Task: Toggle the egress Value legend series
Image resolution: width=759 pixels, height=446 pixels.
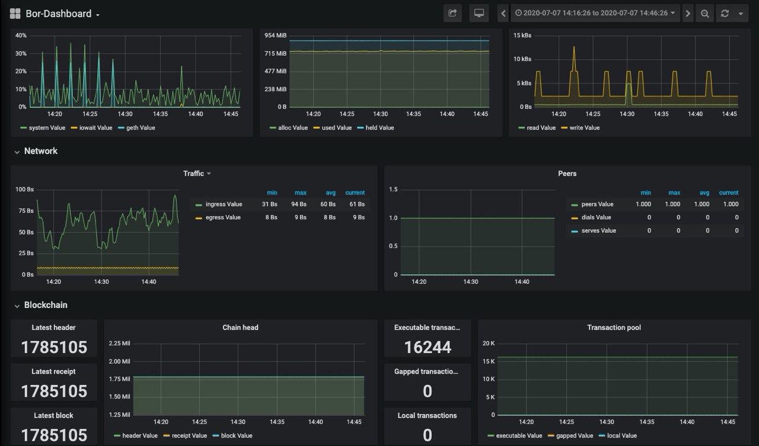Action: (x=223, y=217)
